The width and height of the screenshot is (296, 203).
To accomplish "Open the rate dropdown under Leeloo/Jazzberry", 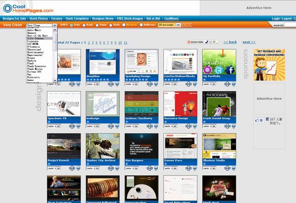I will 132,126.
